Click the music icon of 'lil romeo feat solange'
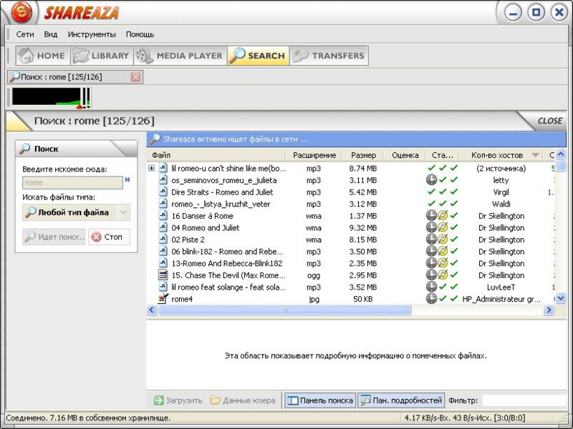This screenshot has width=573, height=429. tap(163, 287)
